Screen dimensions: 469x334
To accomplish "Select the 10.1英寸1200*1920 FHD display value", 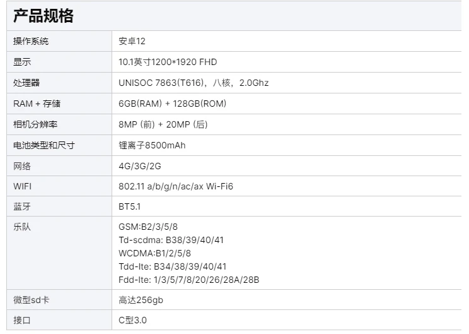I will [x=168, y=62].
